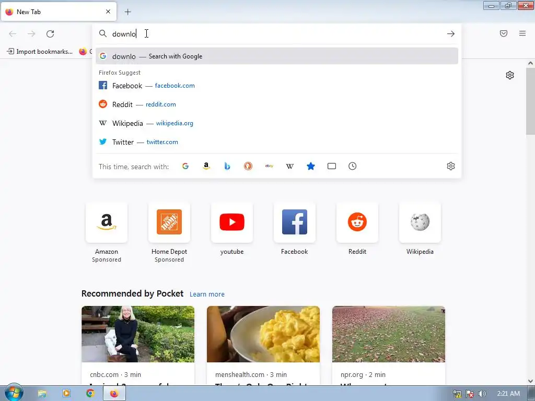Close the New Tab tab
Viewport: 535px width, 401px height.
tap(108, 11)
